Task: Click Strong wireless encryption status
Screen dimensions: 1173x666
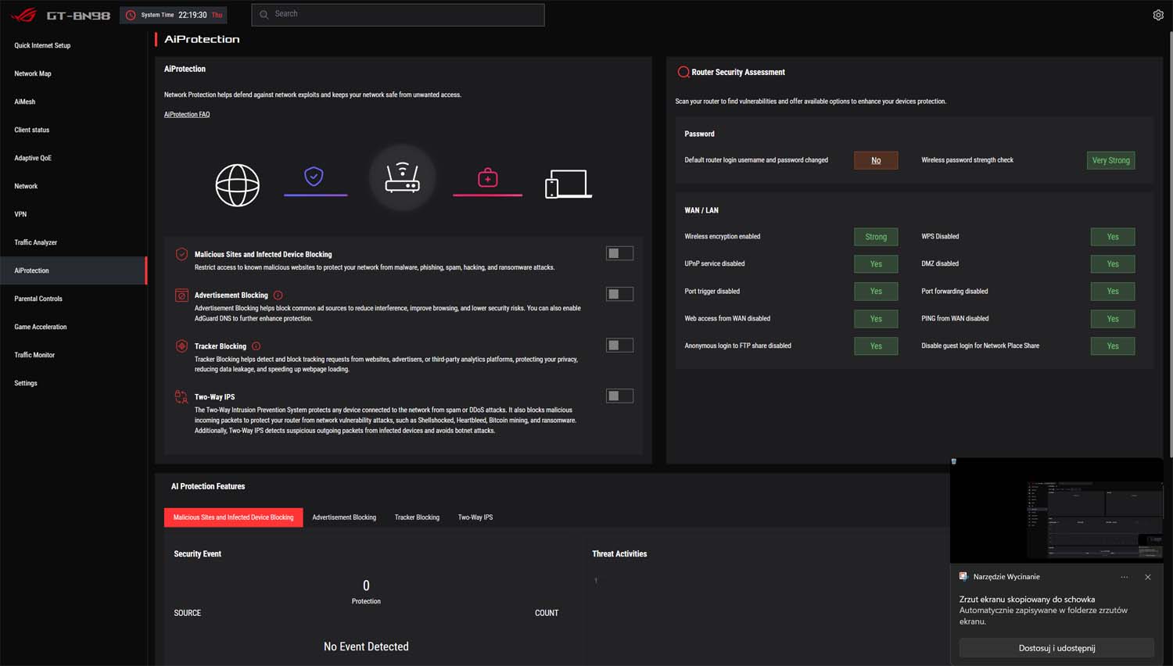Action: (876, 237)
